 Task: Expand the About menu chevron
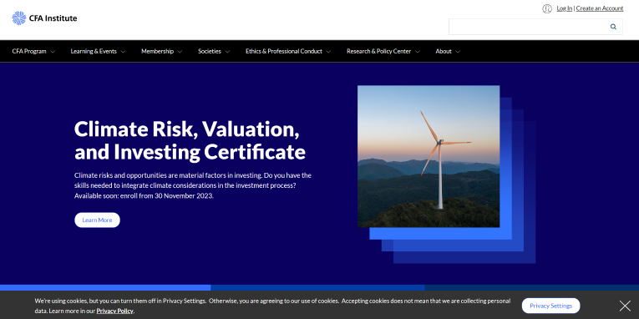point(458,52)
